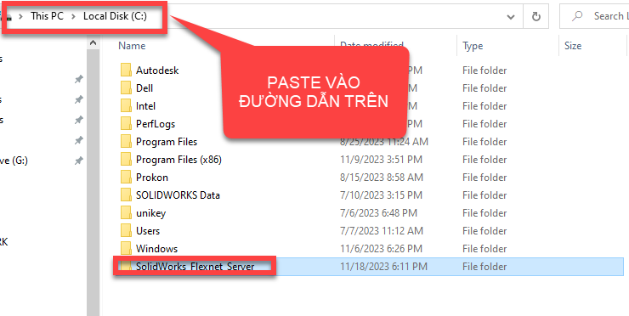The image size is (629, 316).
Task: Click date 11/6/2023 6:26 PM
Action: (x=381, y=249)
